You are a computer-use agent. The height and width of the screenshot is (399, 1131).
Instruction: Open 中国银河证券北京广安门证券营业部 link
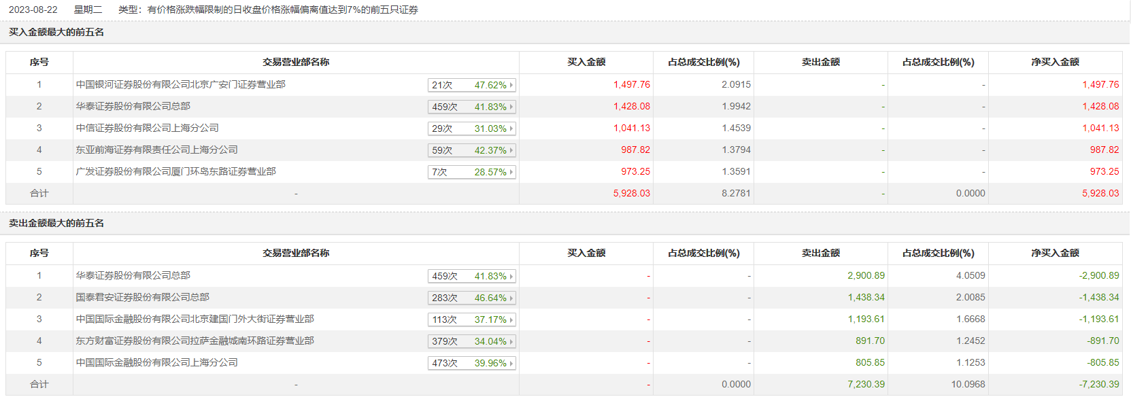[180, 85]
